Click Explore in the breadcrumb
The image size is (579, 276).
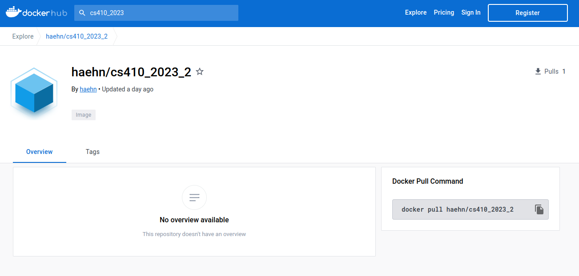tap(23, 36)
